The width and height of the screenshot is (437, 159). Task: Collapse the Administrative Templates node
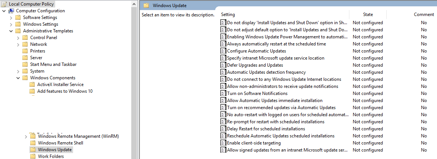[11, 31]
